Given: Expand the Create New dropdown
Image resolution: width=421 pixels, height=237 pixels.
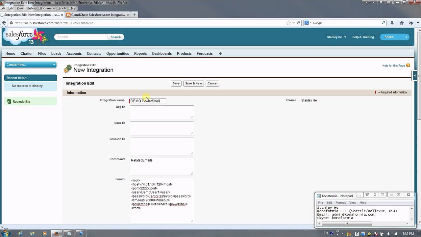Looking at the screenshot, I should tap(31, 65).
